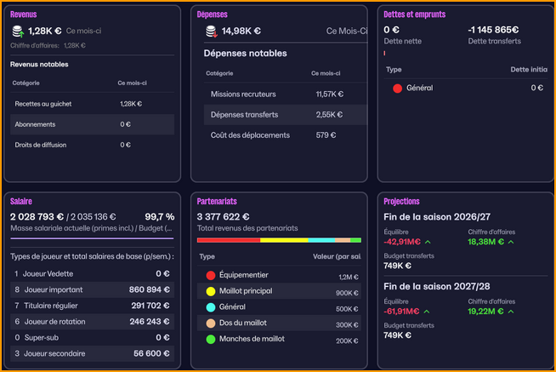Open the Partenariats panel heading
Screen dimensions: 556x372
pyautogui.click(x=216, y=202)
